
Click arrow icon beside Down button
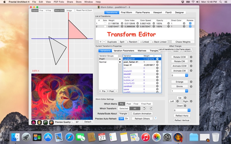(185, 106)
